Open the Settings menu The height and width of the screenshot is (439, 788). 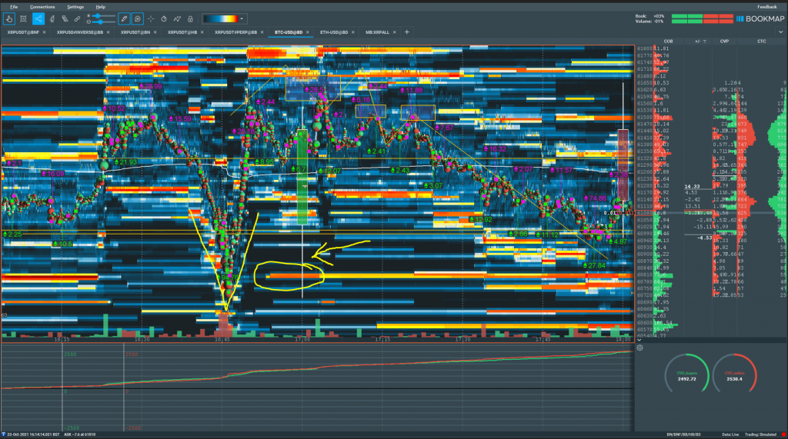[75, 7]
